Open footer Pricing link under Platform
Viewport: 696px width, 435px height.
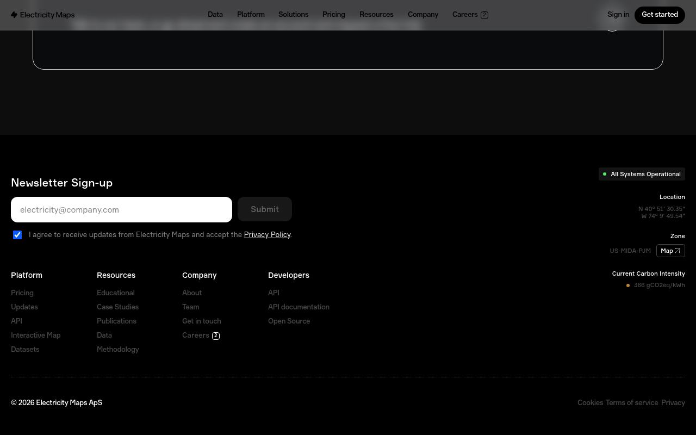coord(22,293)
